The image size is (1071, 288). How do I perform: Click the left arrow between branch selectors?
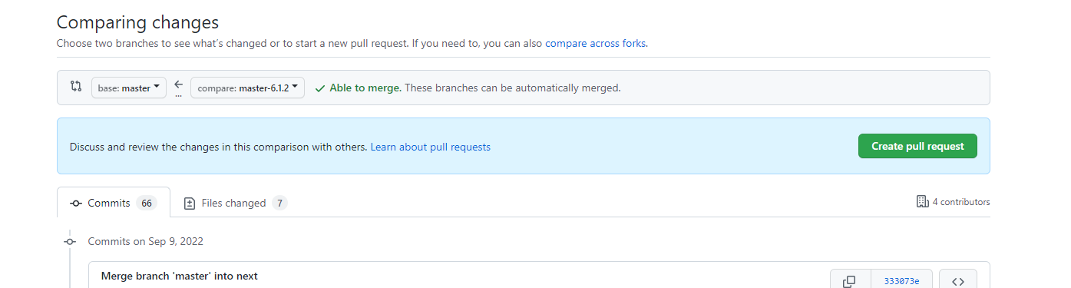(x=178, y=84)
